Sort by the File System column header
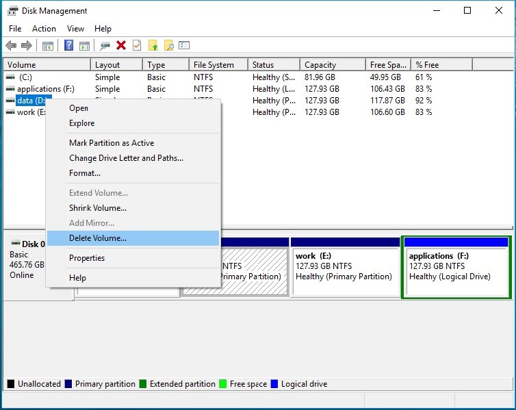 click(219, 65)
